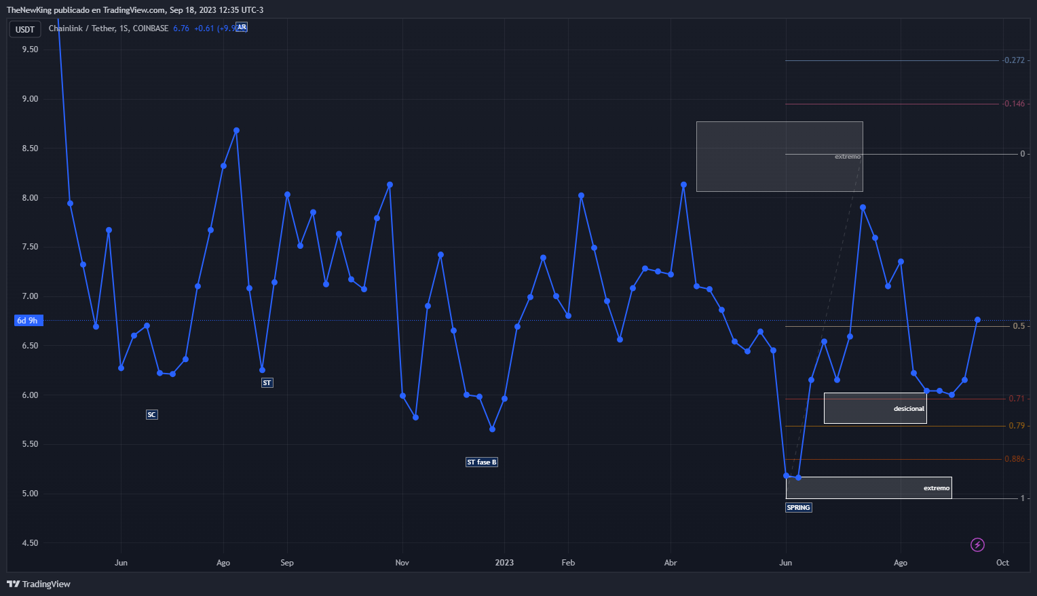Click the 0.71 Fibonacci level label
The height and width of the screenshot is (596, 1037).
tap(1017, 399)
